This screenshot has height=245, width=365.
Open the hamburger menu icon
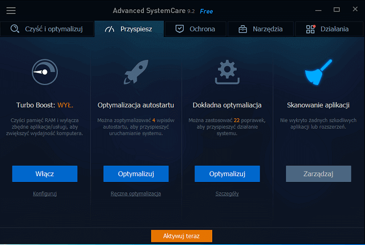pyautogui.click(x=11, y=10)
